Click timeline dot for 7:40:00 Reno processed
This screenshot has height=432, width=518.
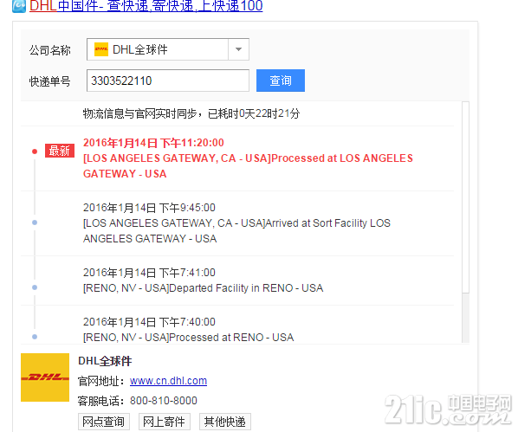point(35,337)
